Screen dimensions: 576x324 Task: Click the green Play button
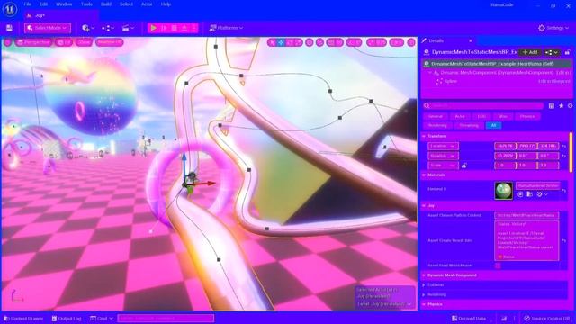(x=154, y=28)
